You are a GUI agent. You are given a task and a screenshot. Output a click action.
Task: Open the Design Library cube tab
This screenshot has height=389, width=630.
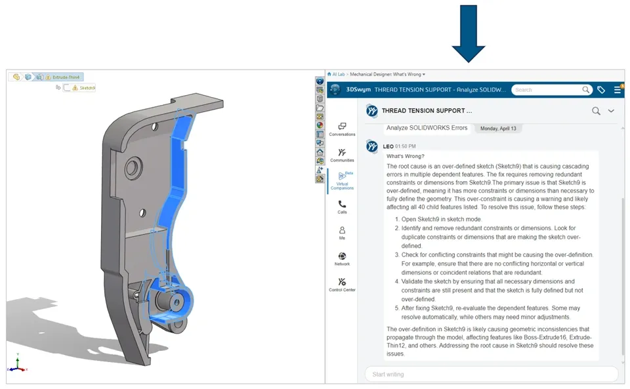[x=320, y=99]
